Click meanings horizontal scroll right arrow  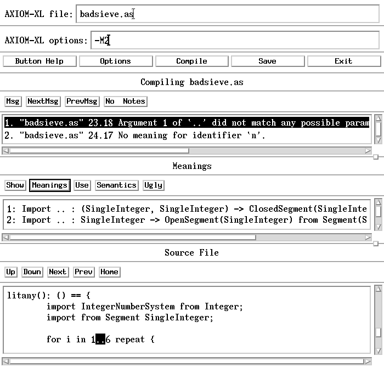coord(368,237)
